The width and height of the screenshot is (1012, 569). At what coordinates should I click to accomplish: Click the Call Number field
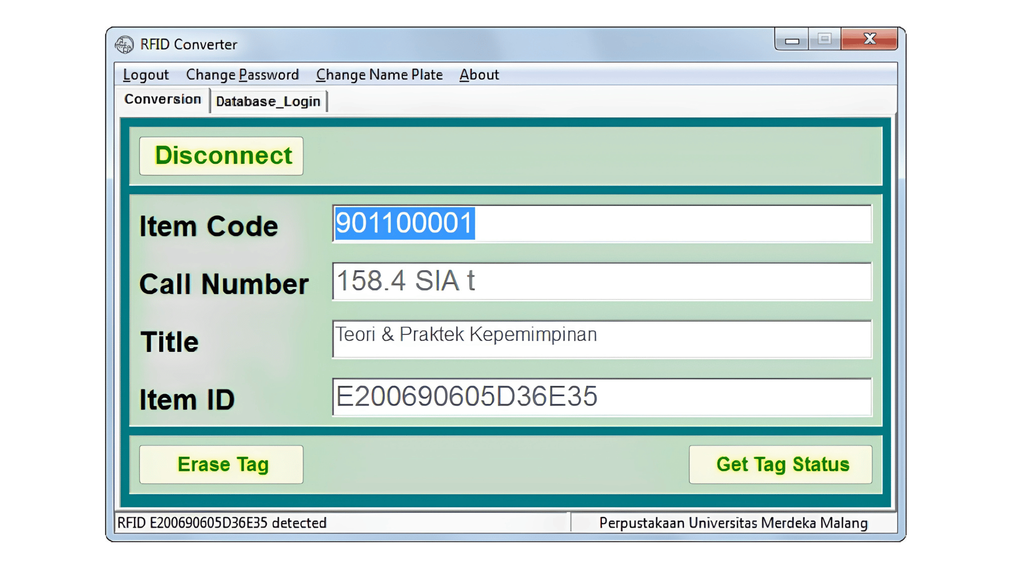point(602,281)
